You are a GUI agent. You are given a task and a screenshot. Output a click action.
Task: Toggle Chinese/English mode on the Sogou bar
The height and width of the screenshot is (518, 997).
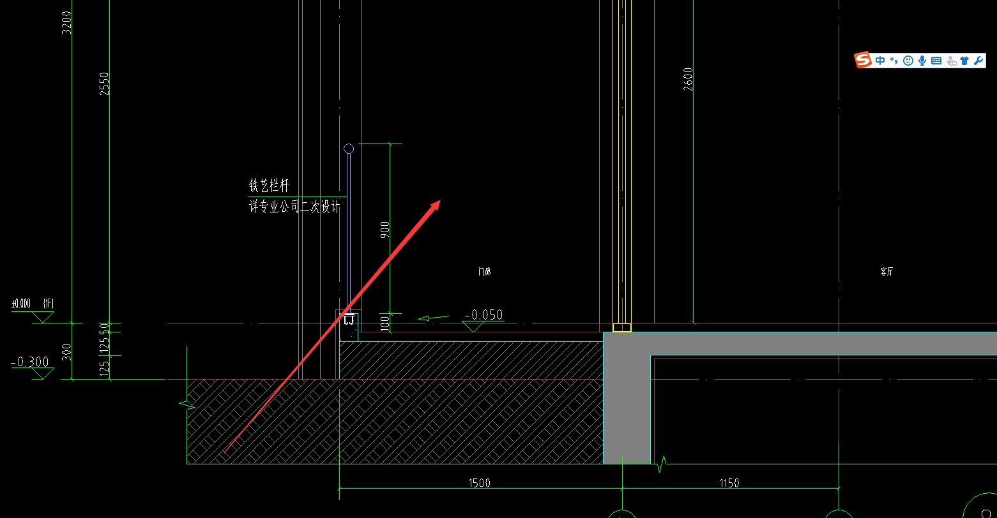881,61
